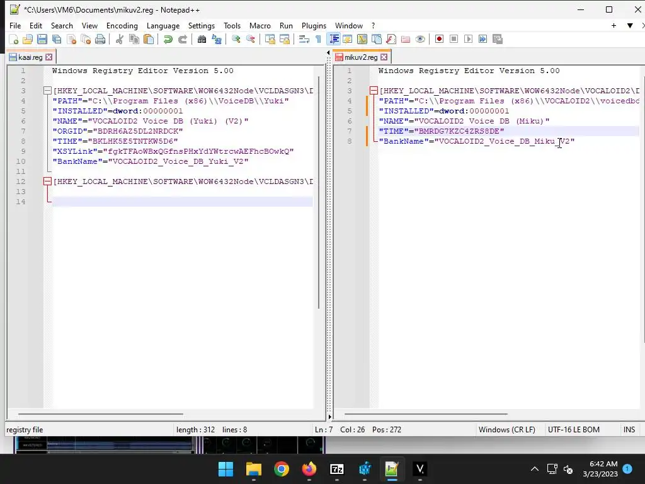Viewport: 645px width, 484px height.
Task: Open the File menu
Action: click(15, 25)
